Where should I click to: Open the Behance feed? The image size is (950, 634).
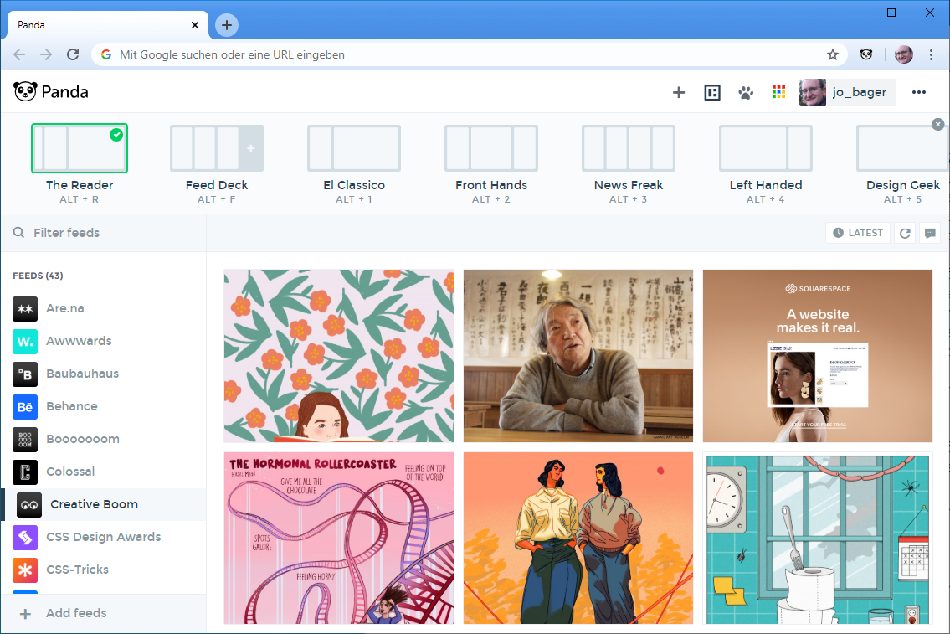click(x=72, y=406)
